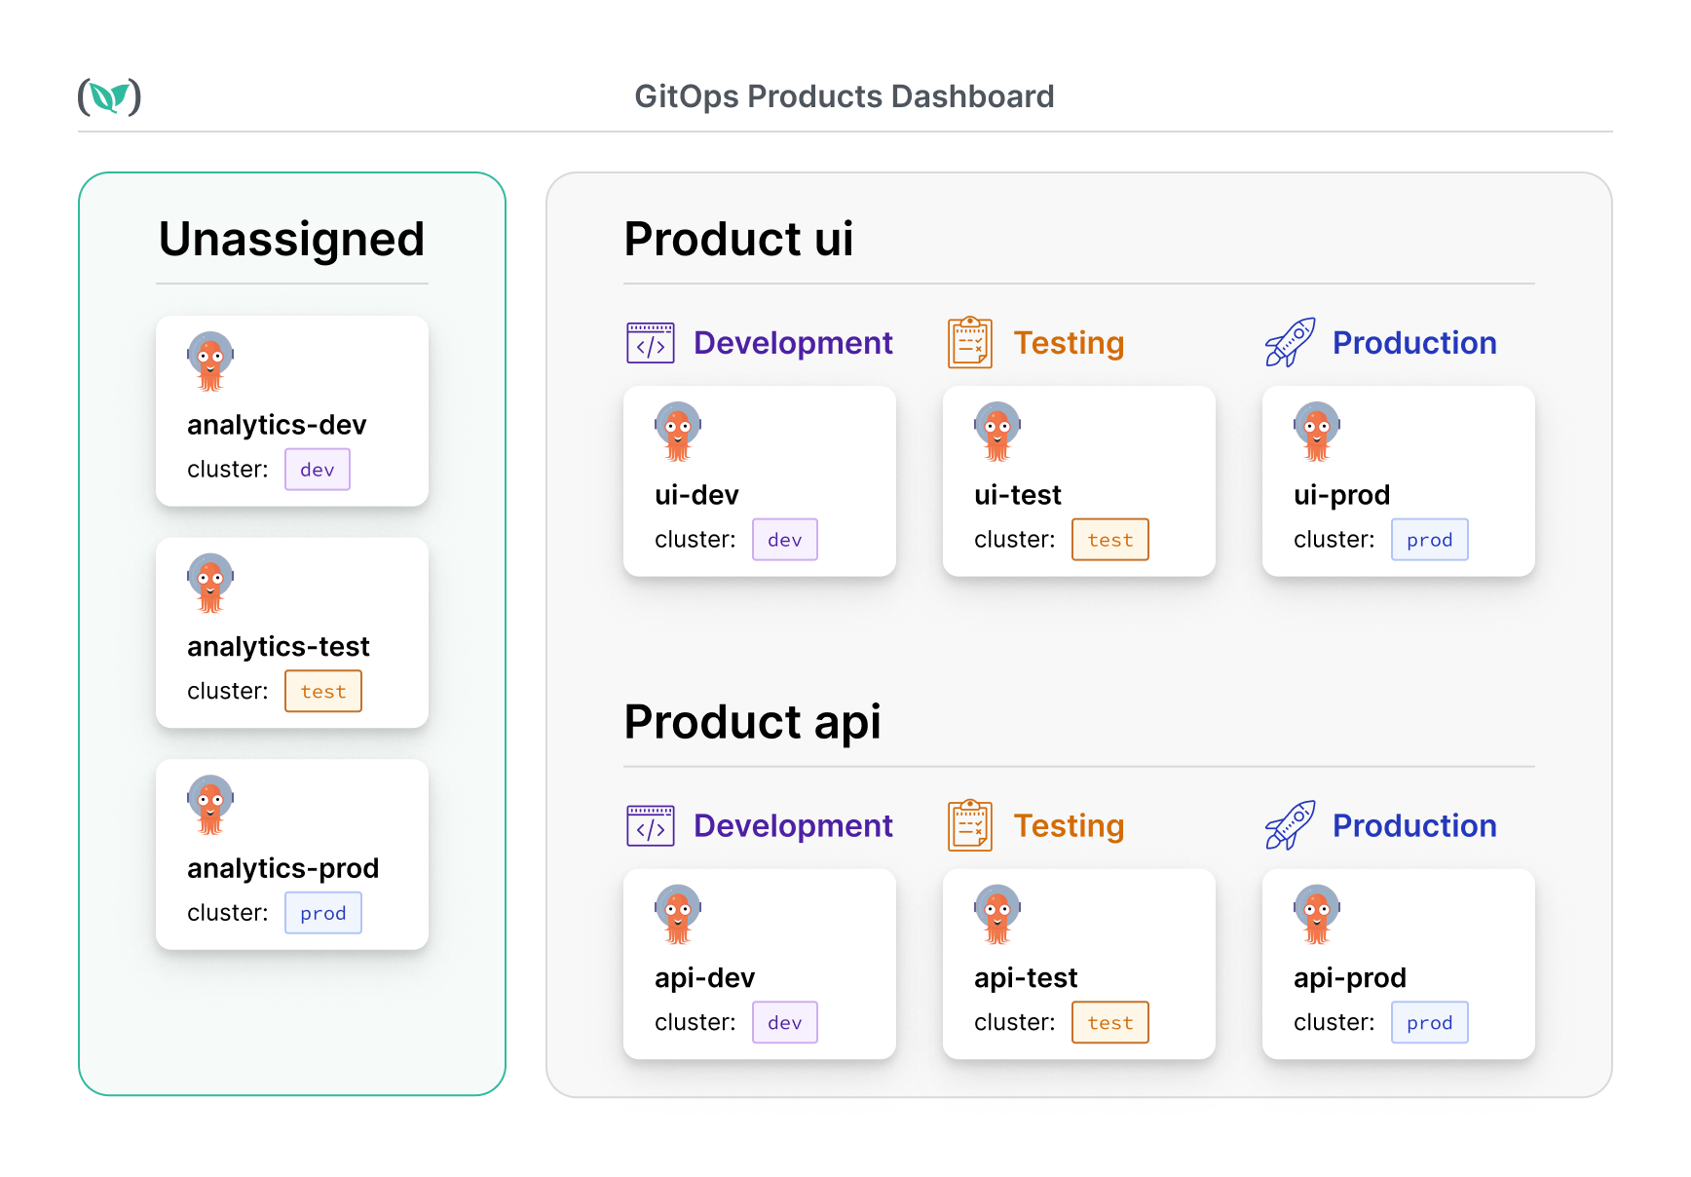The width and height of the screenshot is (1691, 1177).
Task: Click the leaf logo in the header
Action: [x=109, y=96]
